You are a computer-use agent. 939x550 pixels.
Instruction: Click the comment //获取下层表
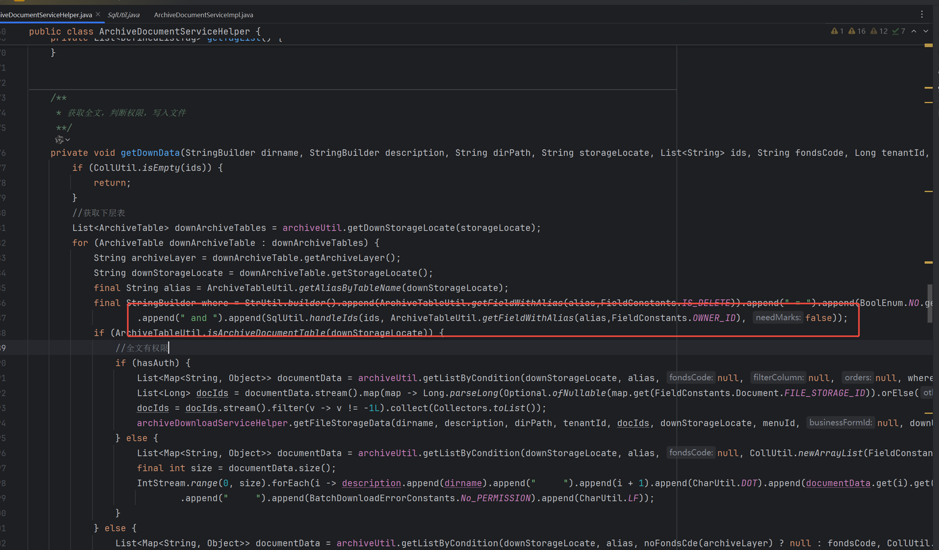pos(99,213)
